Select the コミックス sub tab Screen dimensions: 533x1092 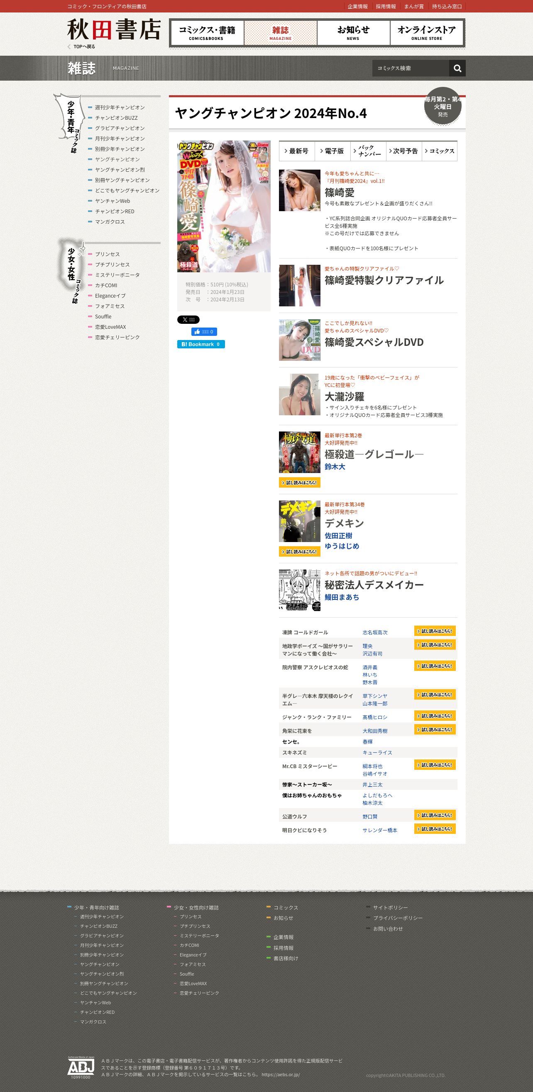pyautogui.click(x=440, y=151)
